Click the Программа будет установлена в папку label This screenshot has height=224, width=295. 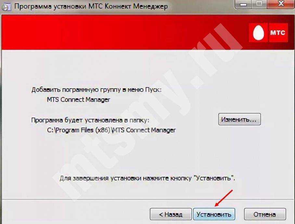[90, 120]
